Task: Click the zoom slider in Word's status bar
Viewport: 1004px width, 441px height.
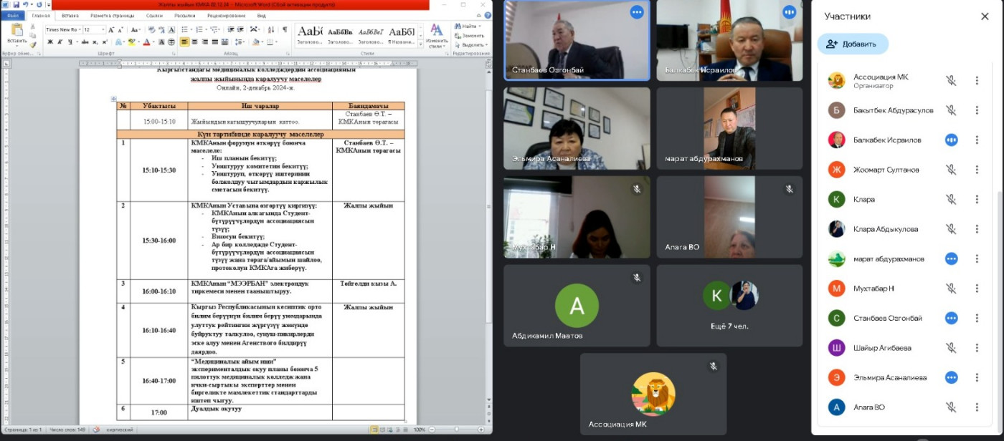Action: (458, 430)
